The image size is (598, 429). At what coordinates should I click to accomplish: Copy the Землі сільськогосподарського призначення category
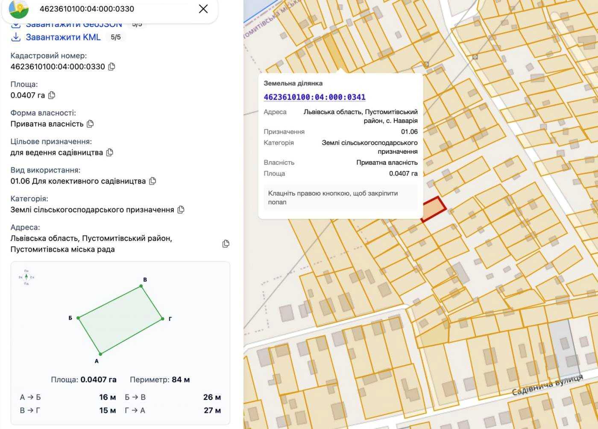[x=181, y=210]
